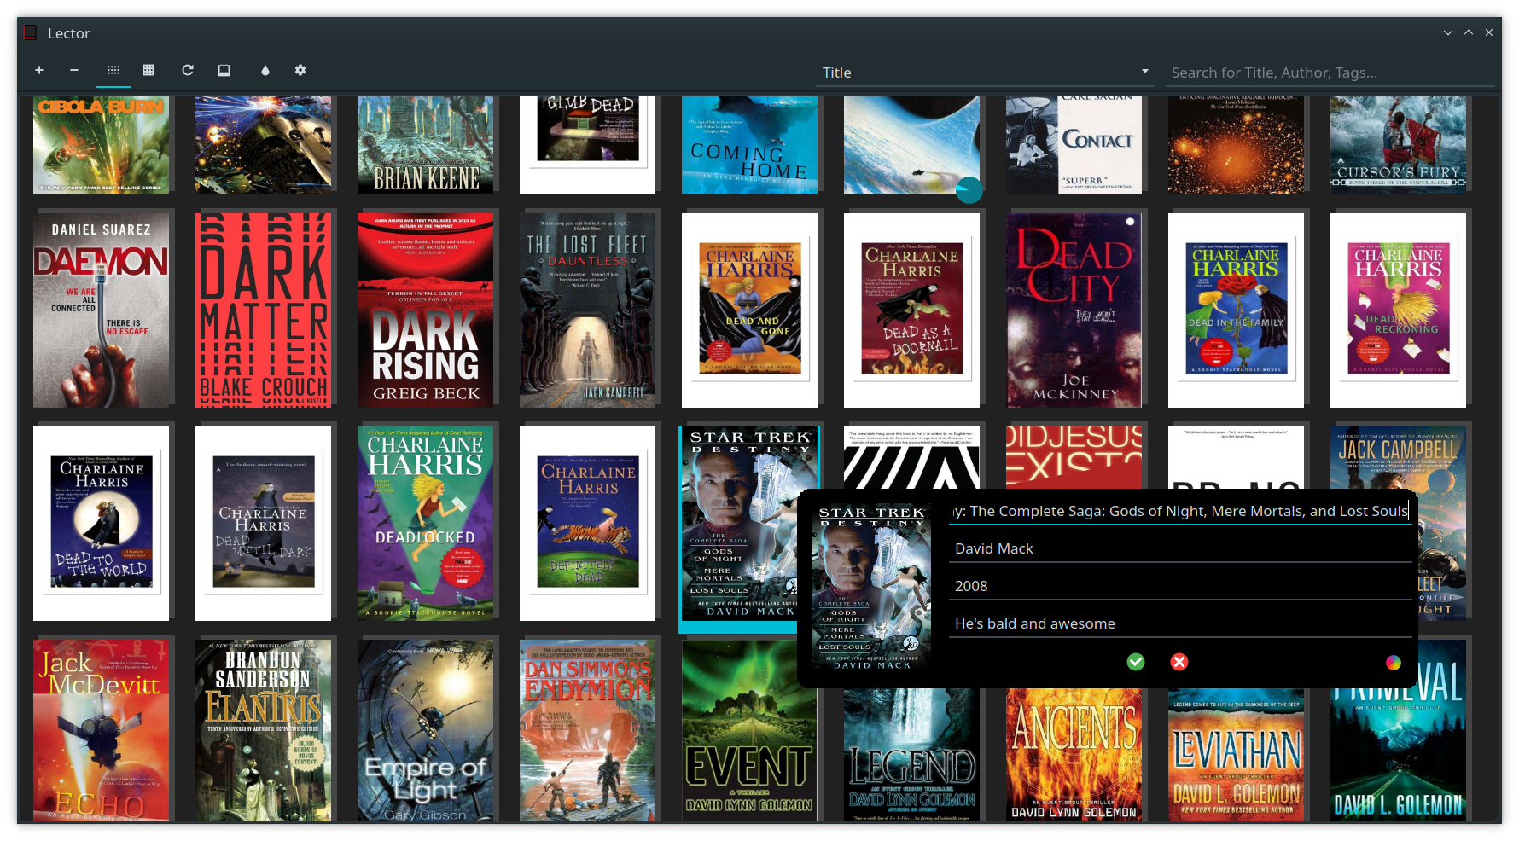Select the Ancients book cover
1519x841 pixels.
1074,756
